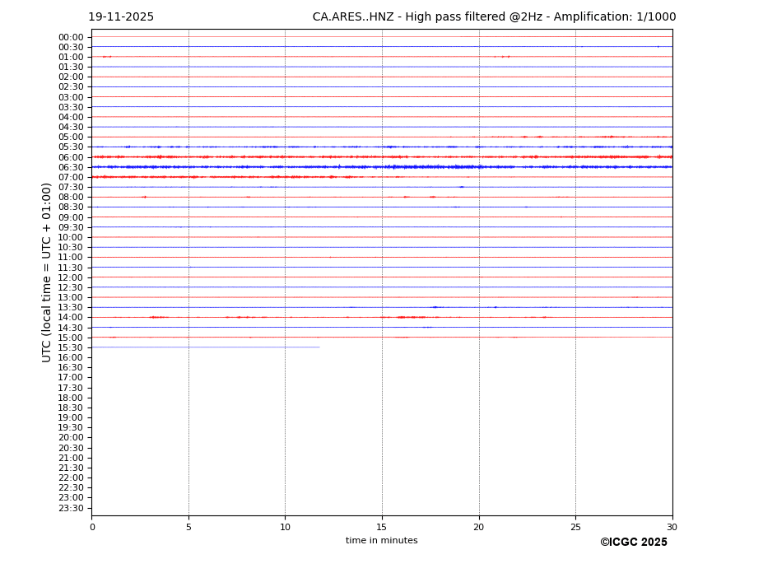The image size is (763, 573).
Task: Click the 10 minute x-axis tick label
Action: (285, 527)
